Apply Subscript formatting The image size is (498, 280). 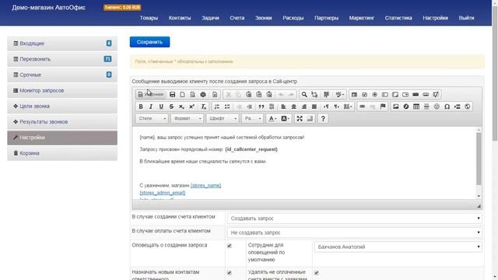(181, 107)
